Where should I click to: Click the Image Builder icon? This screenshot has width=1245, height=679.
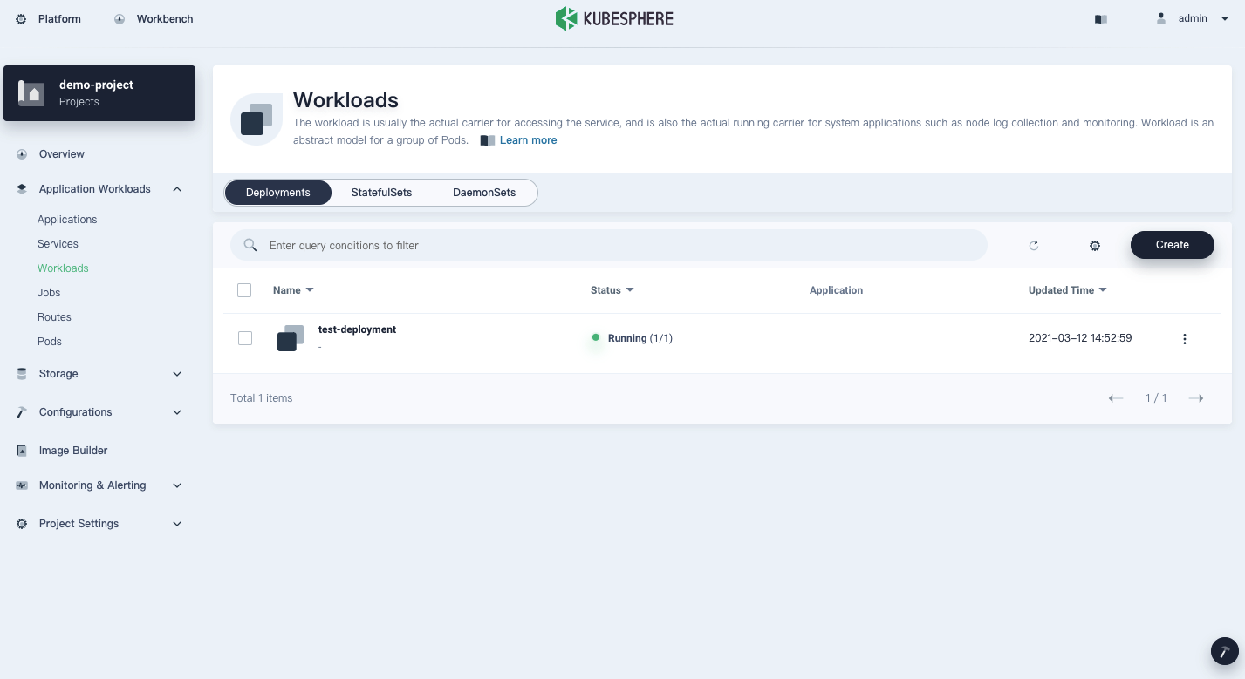(x=22, y=451)
